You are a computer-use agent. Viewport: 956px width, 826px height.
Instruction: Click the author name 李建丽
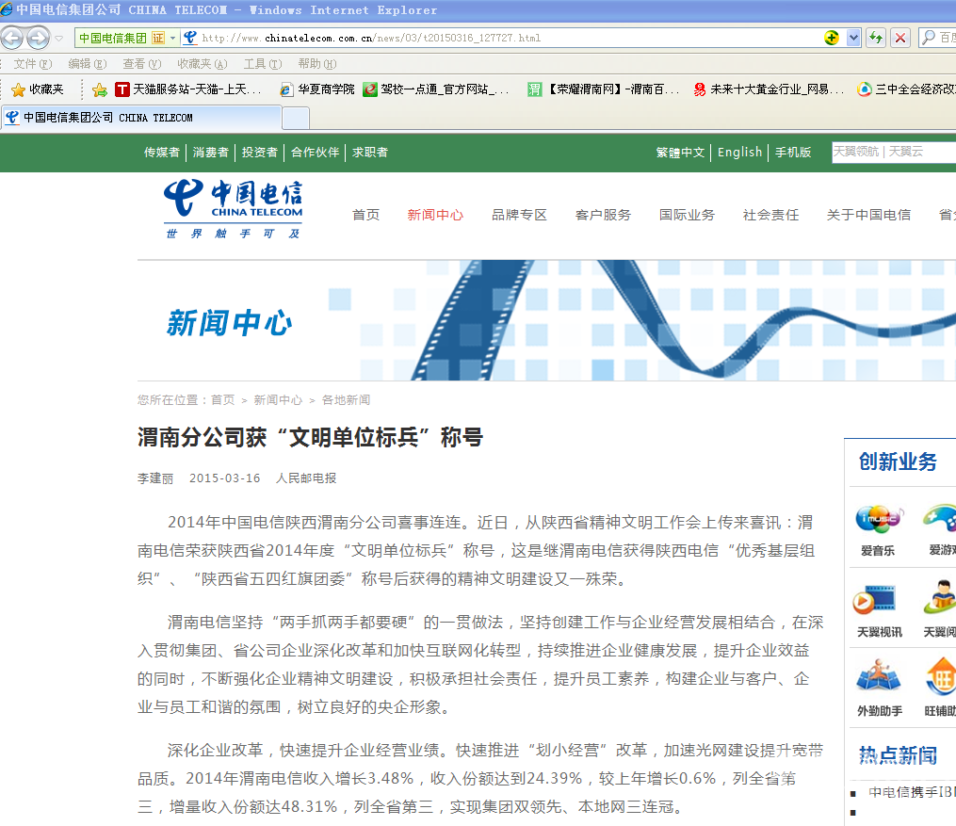coord(155,478)
